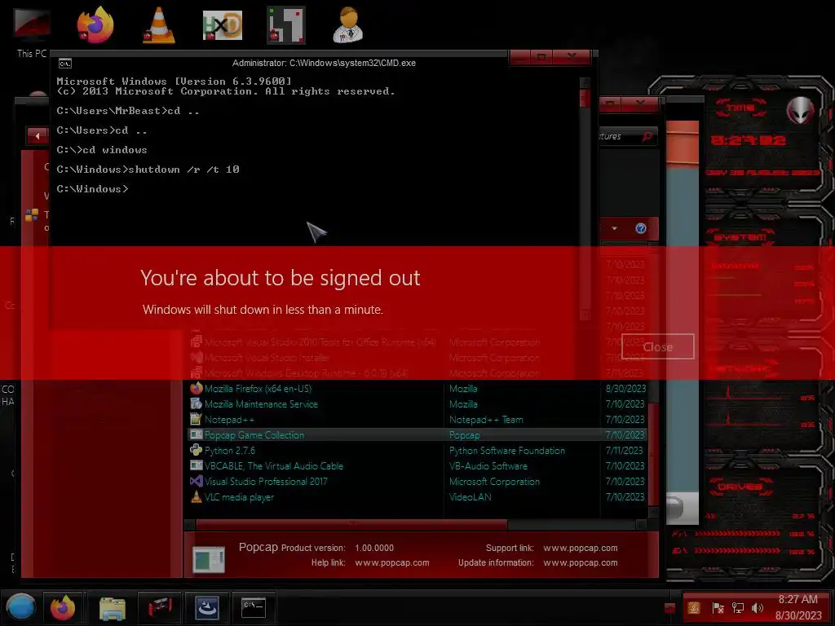The image size is (835, 626).
Task: Switch to the CMD taskbar button
Action: [x=254, y=606]
